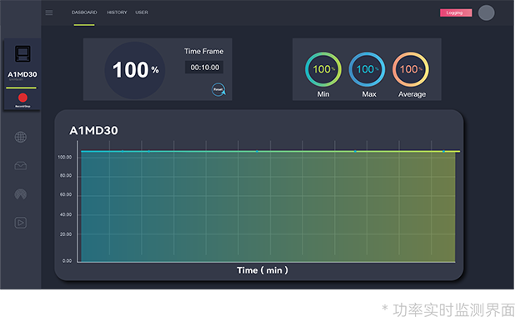
Task: Switch to the HISTORY tab
Action: pos(117,13)
